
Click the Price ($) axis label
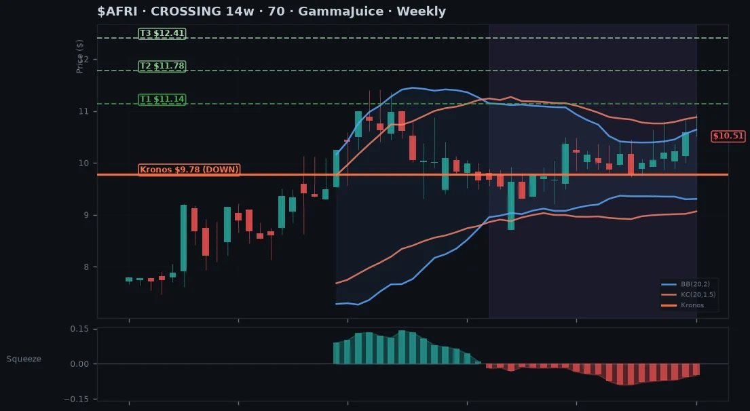point(80,56)
